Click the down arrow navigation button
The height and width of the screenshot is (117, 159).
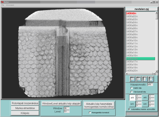[151, 79]
